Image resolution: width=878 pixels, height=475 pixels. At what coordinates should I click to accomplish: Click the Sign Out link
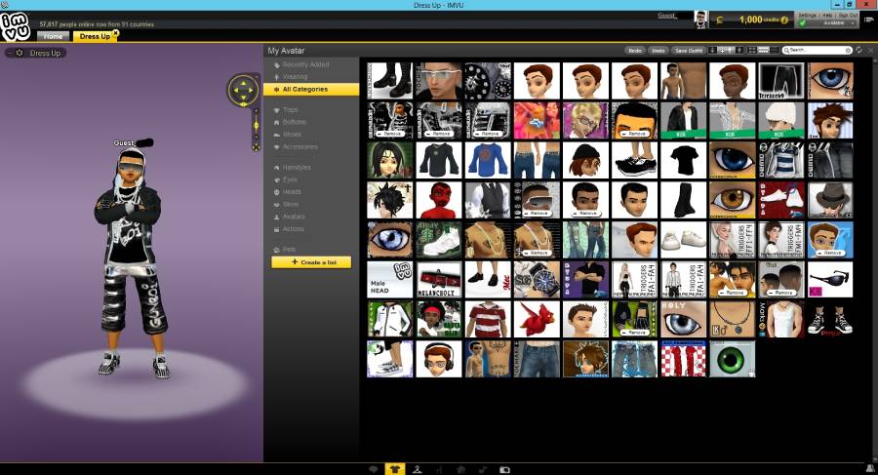click(848, 16)
